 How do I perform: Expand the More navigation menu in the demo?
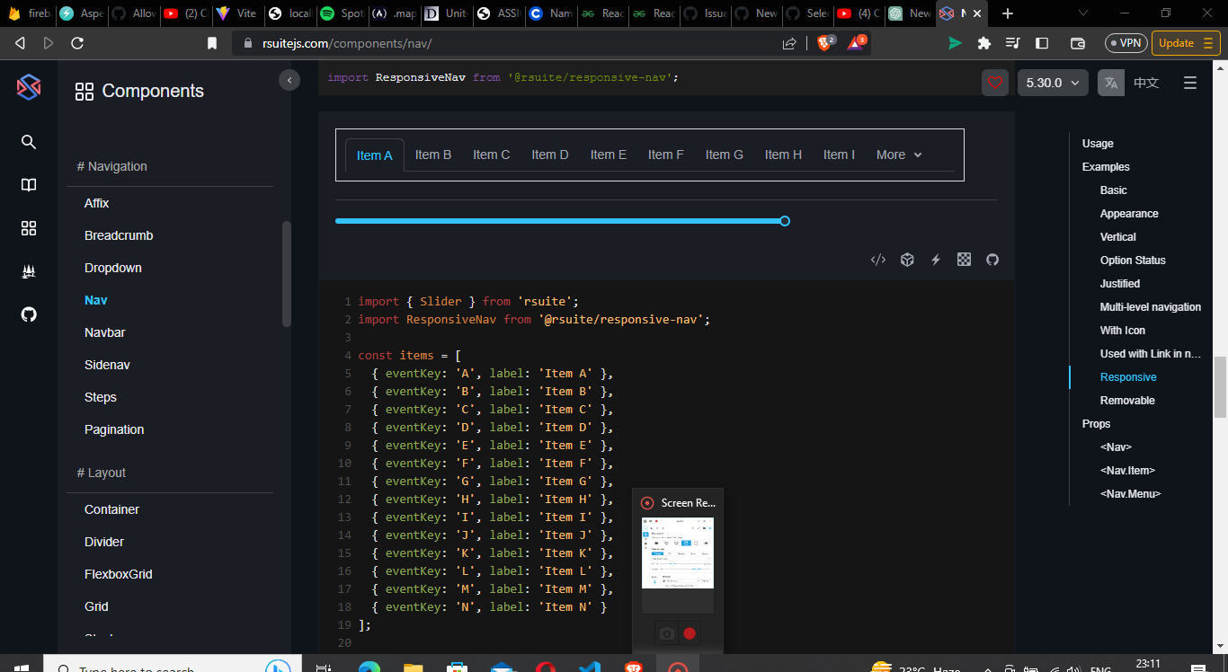tap(897, 155)
